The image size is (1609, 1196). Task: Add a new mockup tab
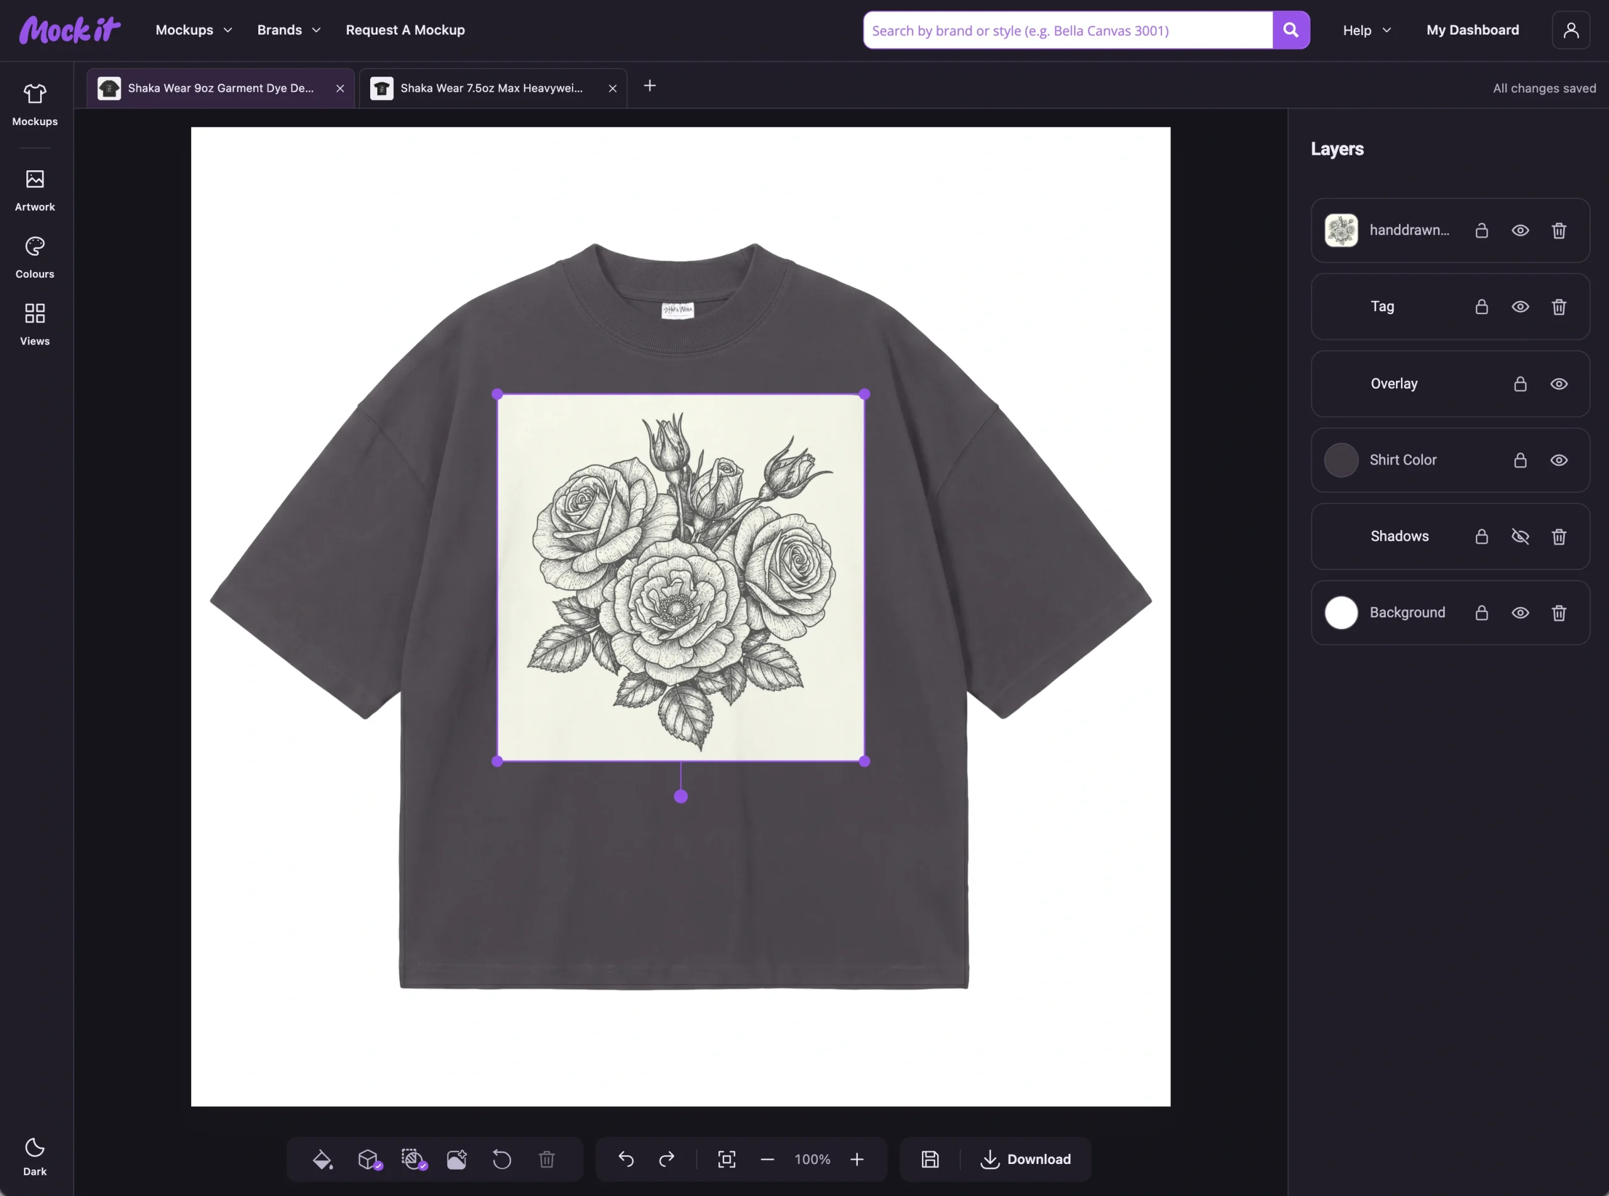point(650,85)
